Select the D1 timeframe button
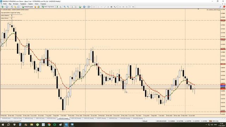 coord(126,7)
